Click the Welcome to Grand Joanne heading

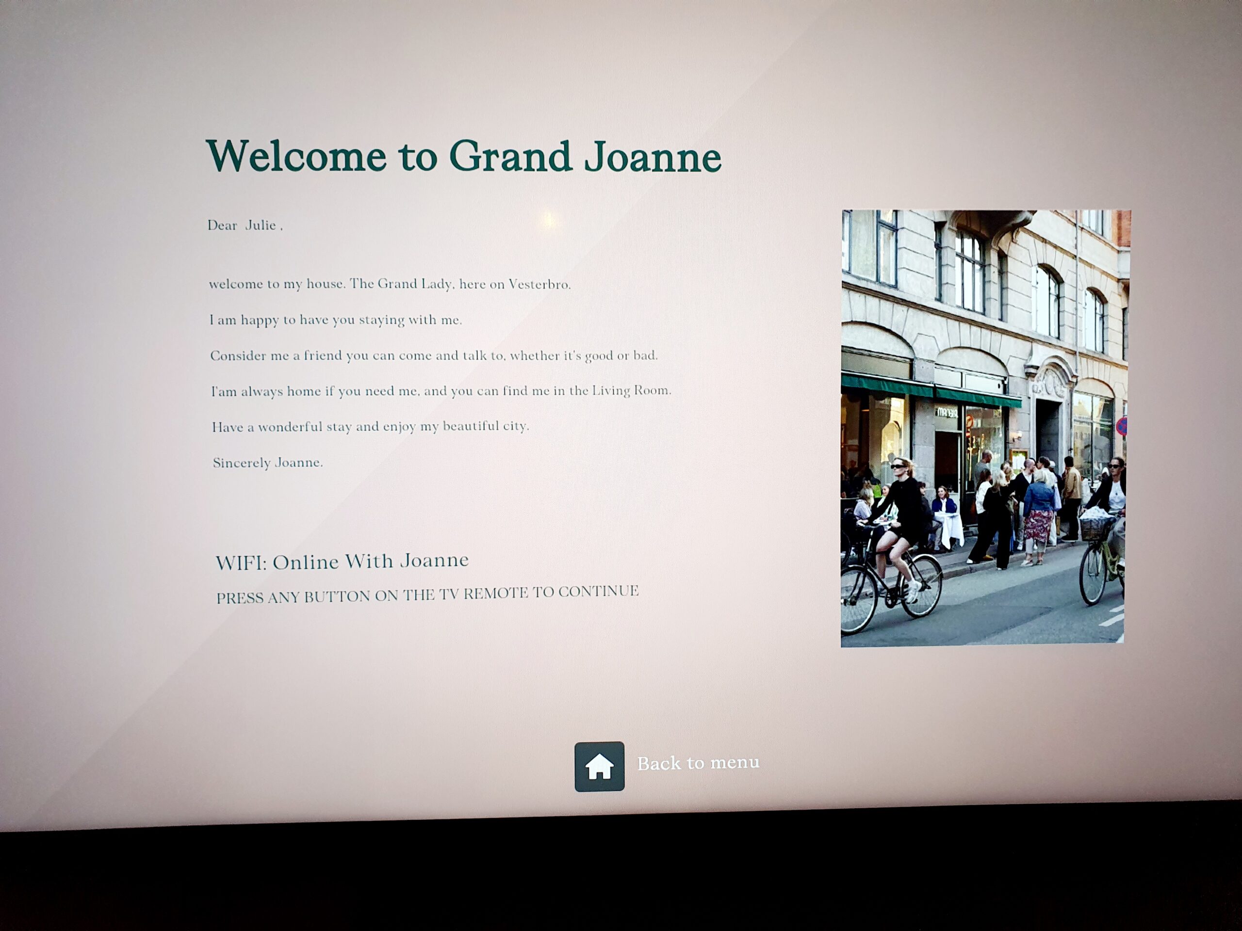click(x=464, y=157)
